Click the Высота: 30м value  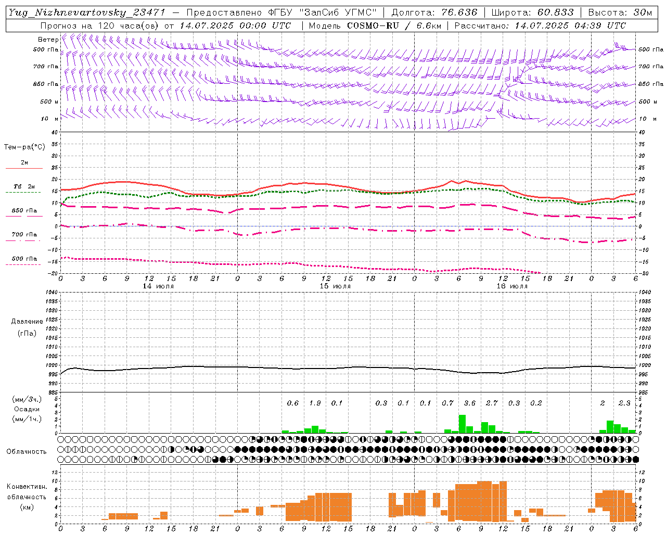pos(620,12)
